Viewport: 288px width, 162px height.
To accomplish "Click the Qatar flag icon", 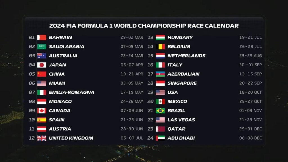I will pyautogui.click(x=160, y=129).
